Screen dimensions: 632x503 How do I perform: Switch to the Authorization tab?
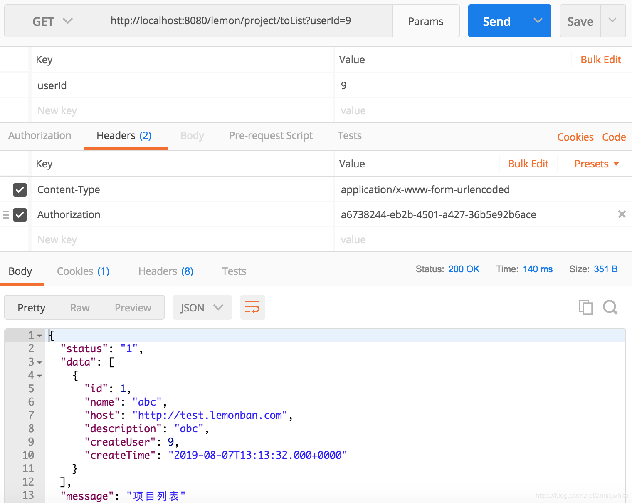click(40, 136)
